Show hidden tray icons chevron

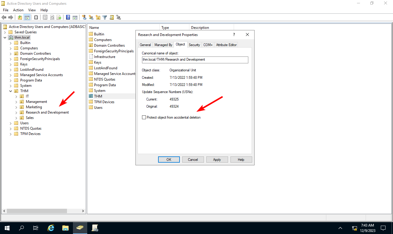tap(340, 228)
